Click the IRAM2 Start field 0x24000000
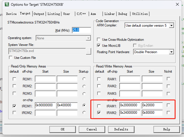 (x=130, y=113)
